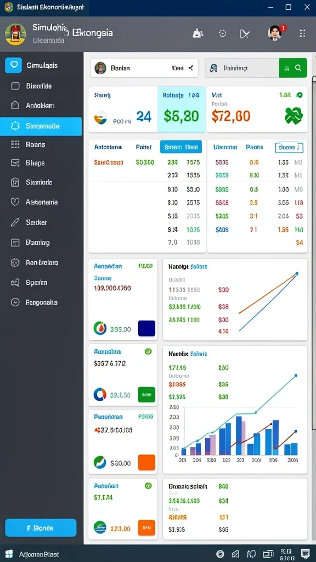Open the grid apps menu in header
Image resolution: width=316 pixels, height=562 pixels.
(x=302, y=33)
